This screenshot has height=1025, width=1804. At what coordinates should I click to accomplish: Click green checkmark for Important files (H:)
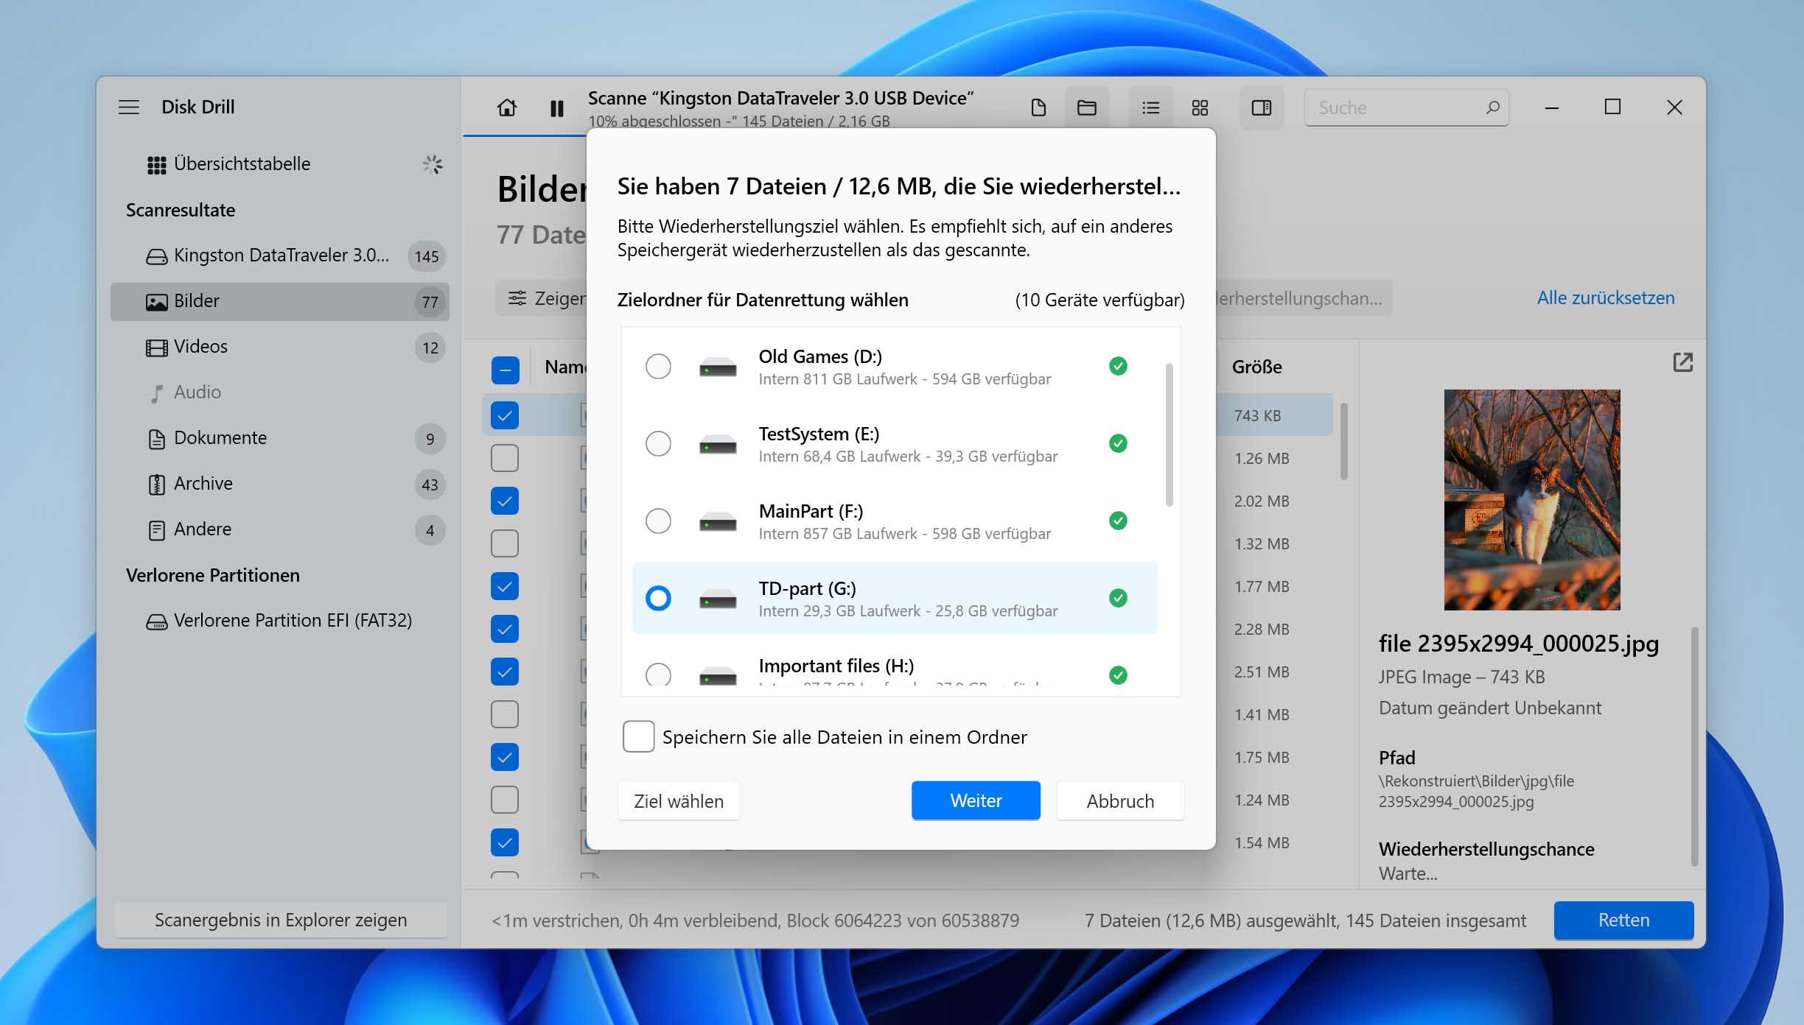1118,675
